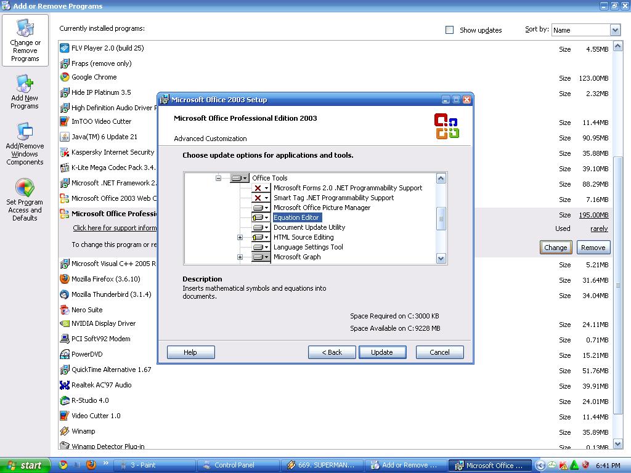Open Language Settings Tool install-state dropdown
This screenshot has height=473, width=631.
261,247
